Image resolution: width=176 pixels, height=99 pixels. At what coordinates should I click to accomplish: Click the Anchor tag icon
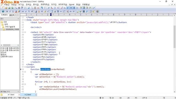pos(39,11)
